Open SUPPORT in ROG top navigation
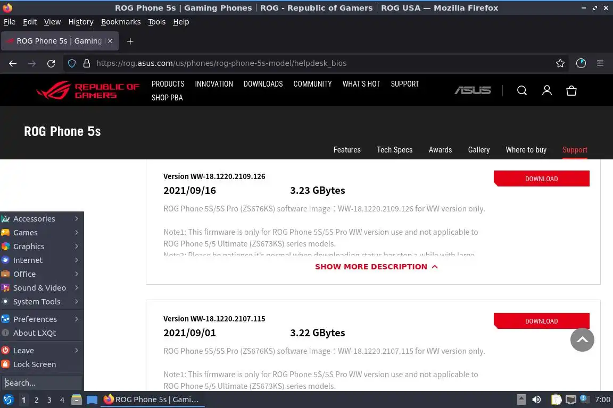Image resolution: width=613 pixels, height=408 pixels. 404,84
